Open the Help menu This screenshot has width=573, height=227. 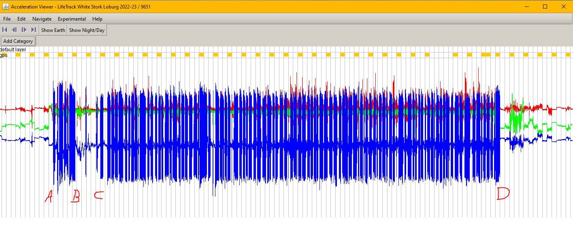click(97, 19)
